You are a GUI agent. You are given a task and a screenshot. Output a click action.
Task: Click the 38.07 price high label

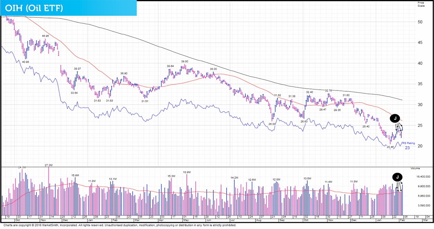(77, 69)
